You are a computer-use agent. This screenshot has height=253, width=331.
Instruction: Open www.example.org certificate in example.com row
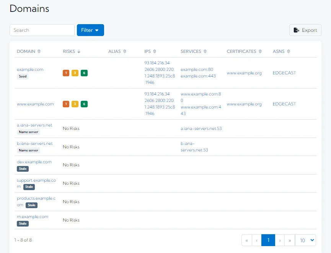[244, 73]
